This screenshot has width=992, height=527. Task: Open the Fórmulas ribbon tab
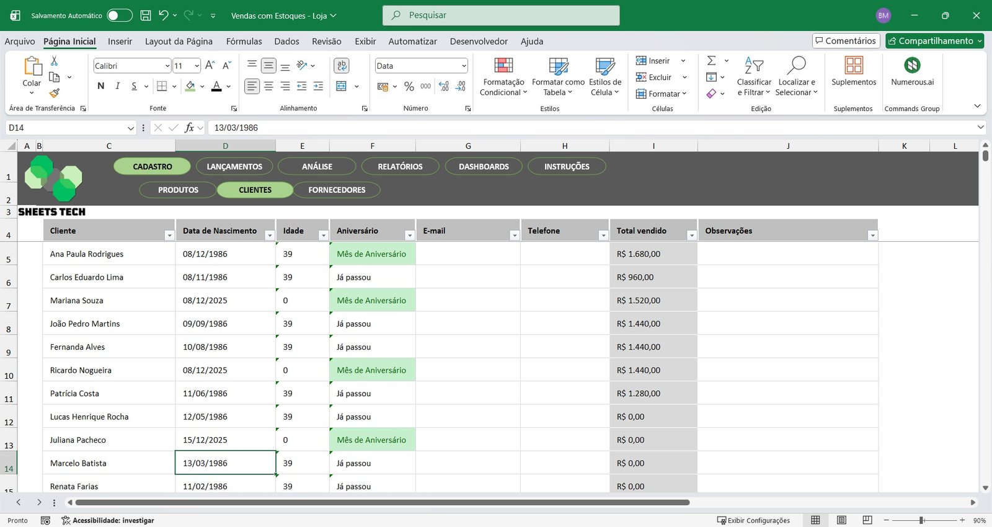244,42
